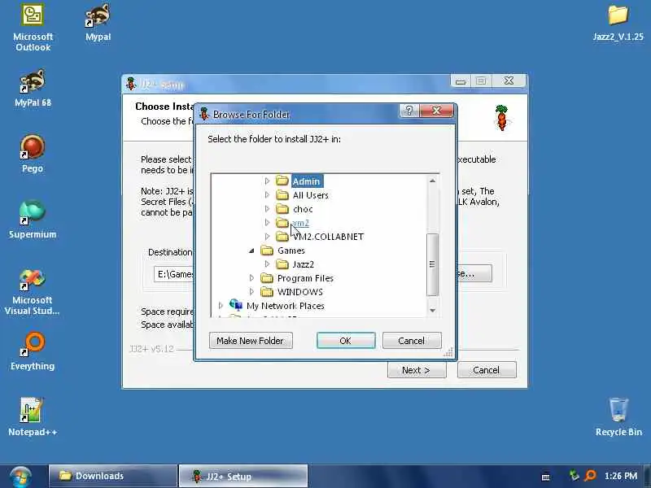Viewport: 651px width, 488px height.
Task: Switch to the Downloads taskbar button
Action: (112, 476)
